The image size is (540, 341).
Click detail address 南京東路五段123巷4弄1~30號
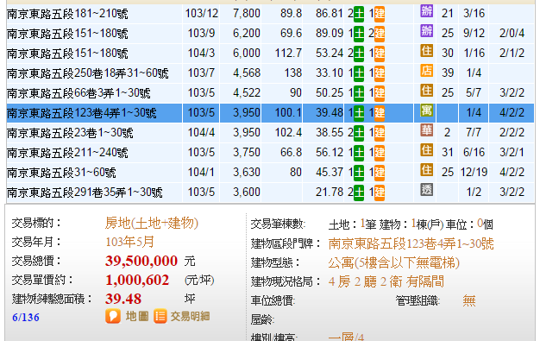tap(411, 244)
